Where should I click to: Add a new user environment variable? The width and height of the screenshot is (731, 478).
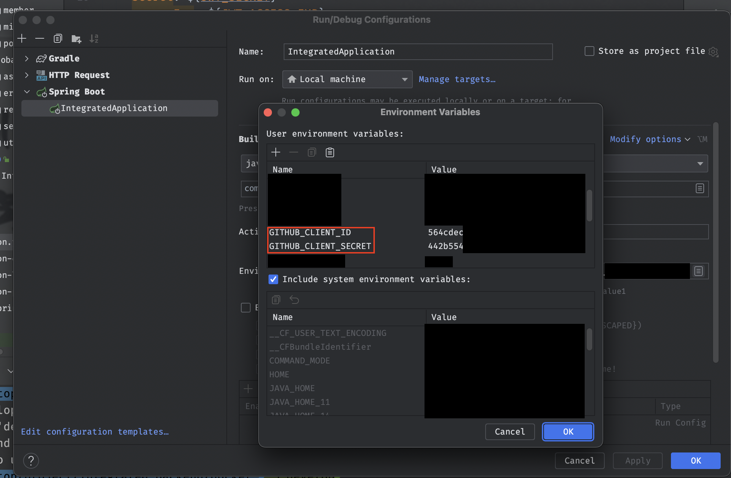276,152
